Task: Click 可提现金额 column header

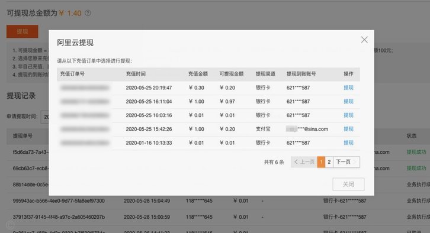Action: [x=232, y=74]
